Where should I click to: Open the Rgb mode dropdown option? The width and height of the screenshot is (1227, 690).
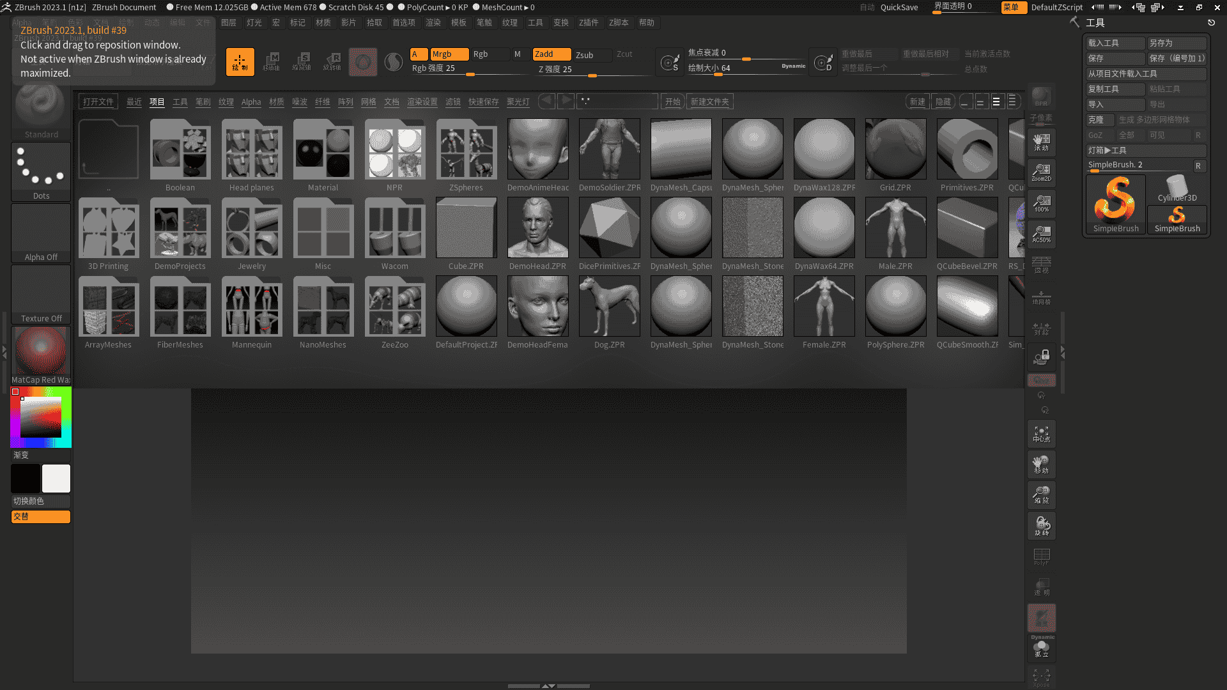point(490,54)
